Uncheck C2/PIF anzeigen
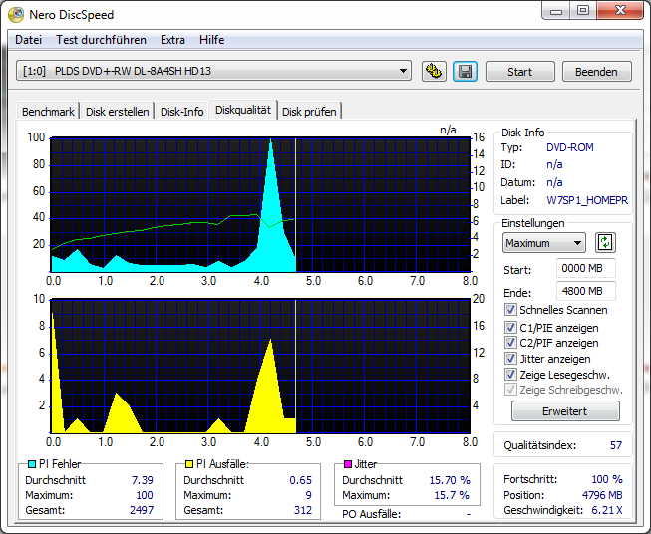The width and height of the screenshot is (651, 534). tap(510, 343)
